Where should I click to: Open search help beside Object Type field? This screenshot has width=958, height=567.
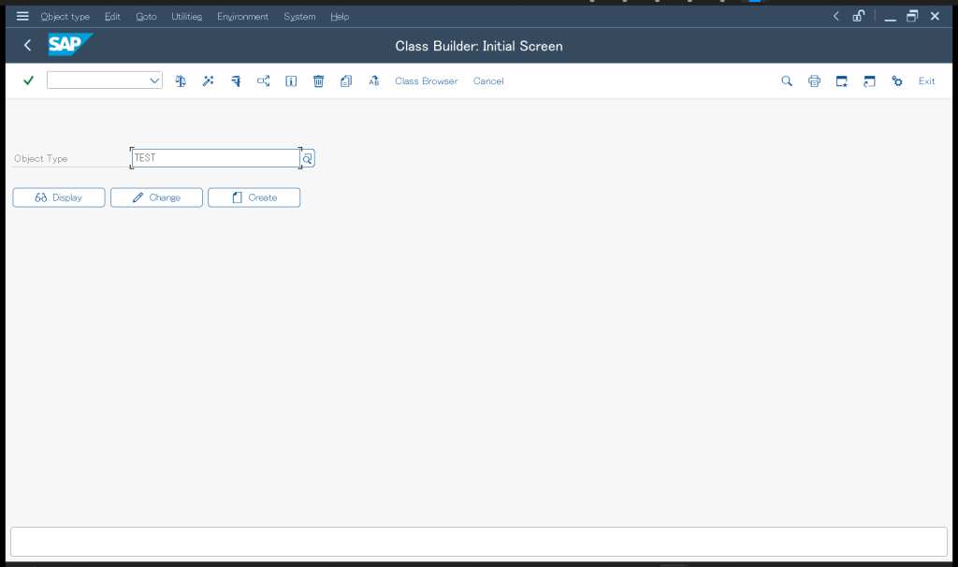307,158
